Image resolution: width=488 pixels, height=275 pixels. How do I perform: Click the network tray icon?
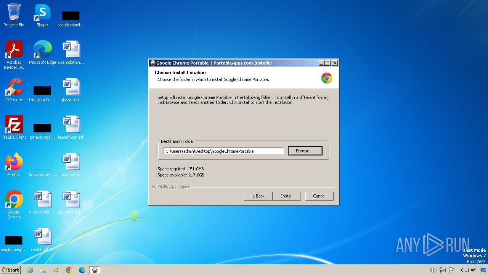click(442, 270)
